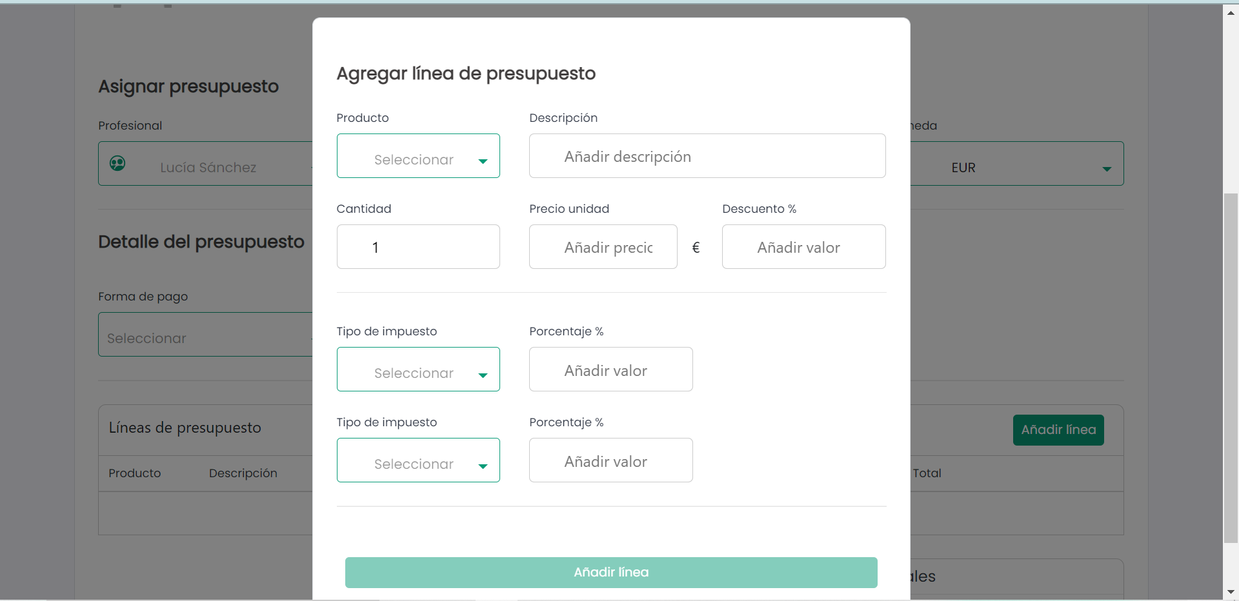The height and width of the screenshot is (601, 1239).
Task: Expand the second Tipo de impuesto dropdown
Action: (418, 460)
